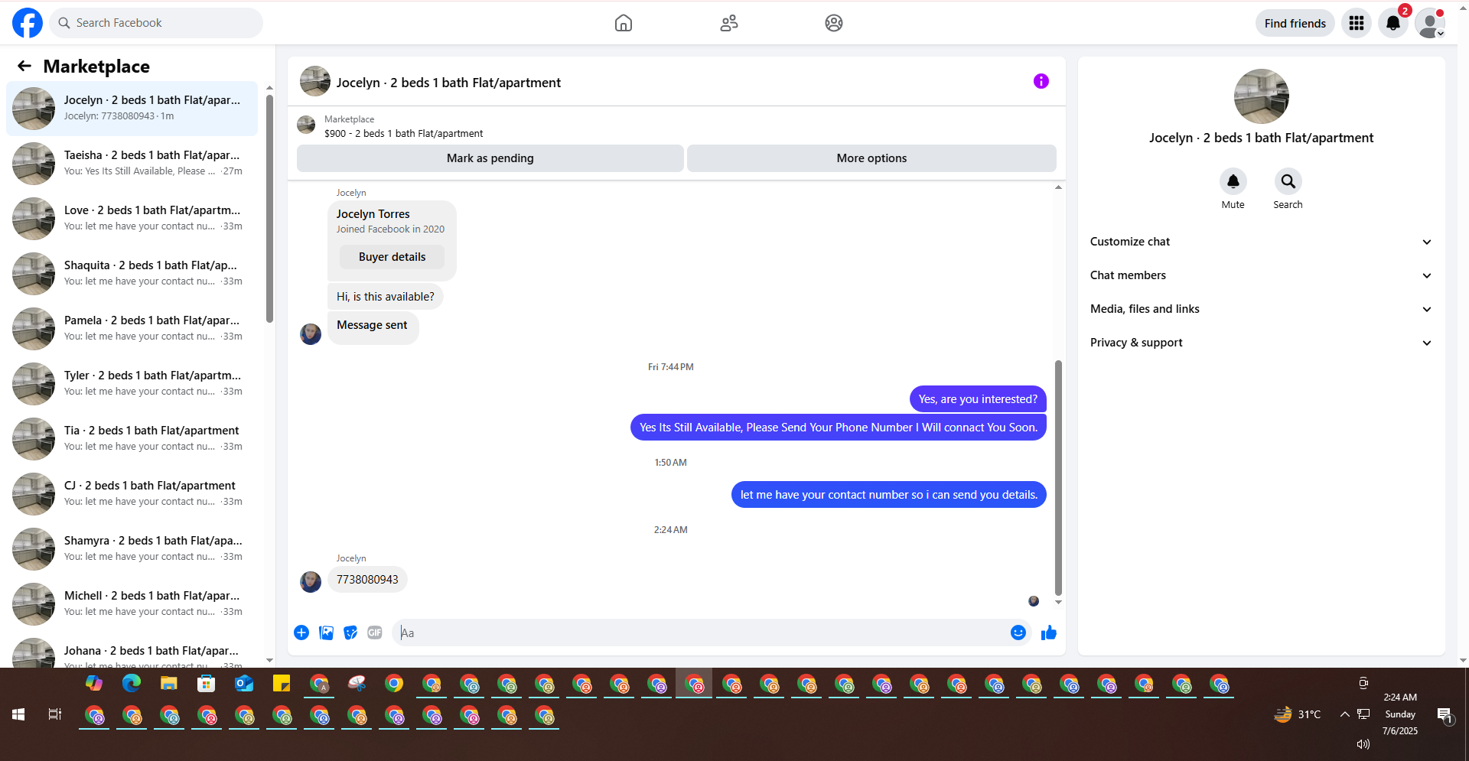The height and width of the screenshot is (761, 1469).
Task: Open emoji picker smiley icon
Action: click(1018, 633)
